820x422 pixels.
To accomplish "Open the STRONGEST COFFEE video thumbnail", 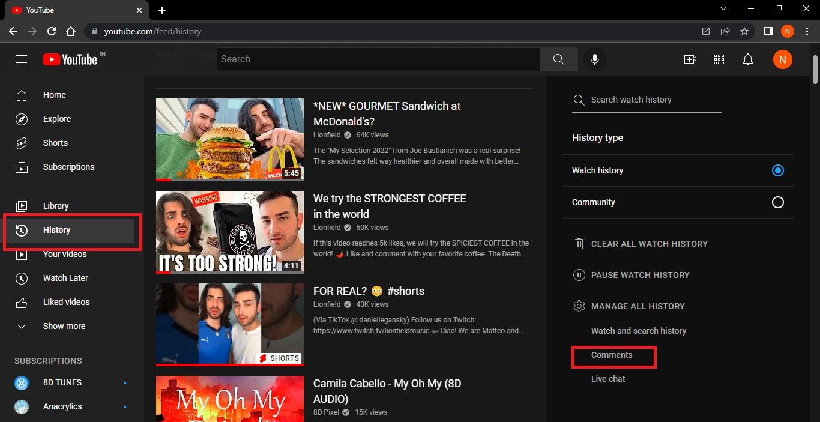I will [x=230, y=232].
